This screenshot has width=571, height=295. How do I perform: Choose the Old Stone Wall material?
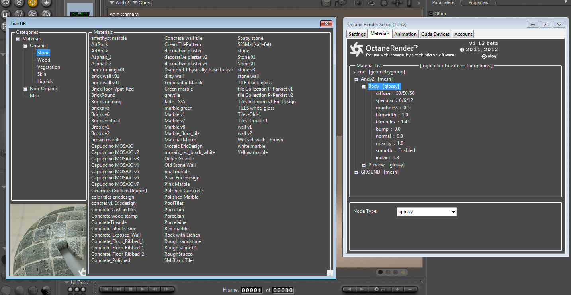tap(180, 165)
